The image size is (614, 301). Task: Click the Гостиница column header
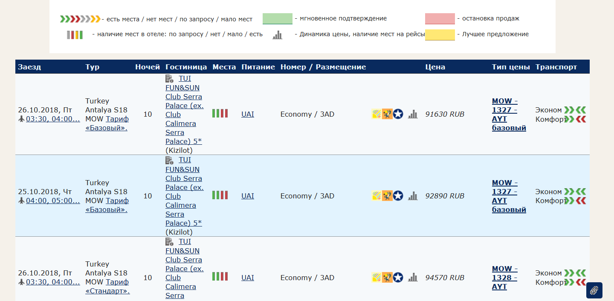pyautogui.click(x=186, y=67)
